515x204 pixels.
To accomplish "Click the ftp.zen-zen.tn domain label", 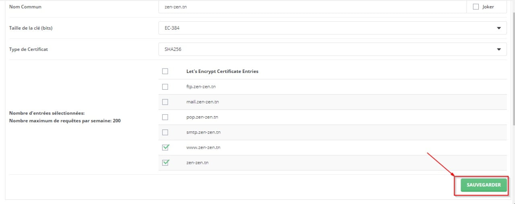I will coord(201,87).
